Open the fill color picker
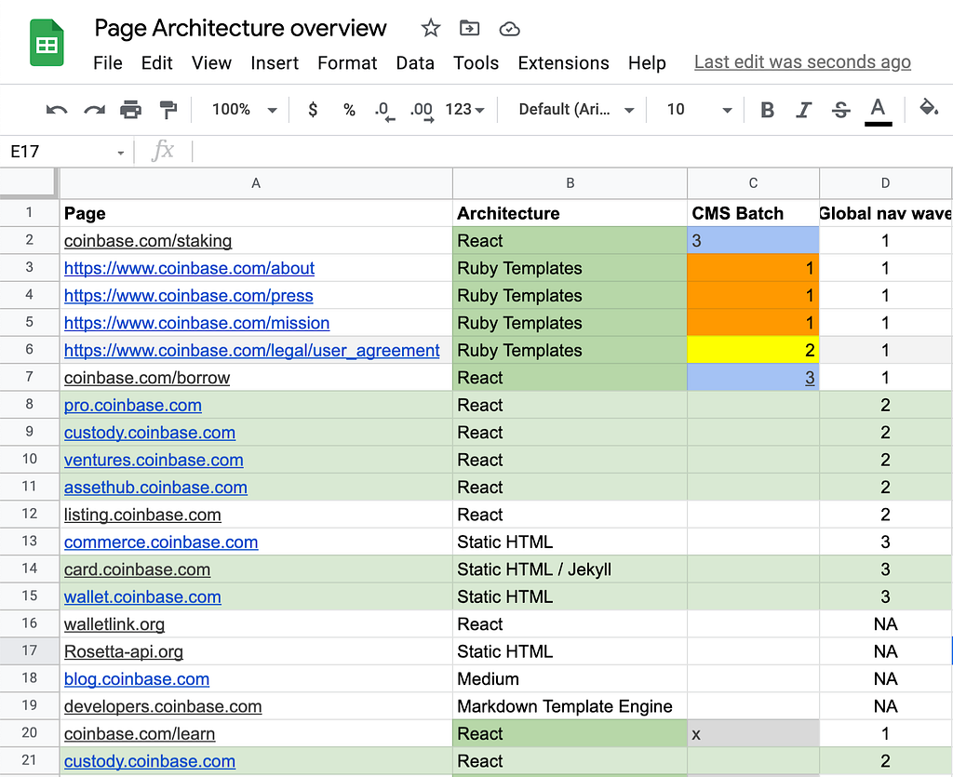 (x=928, y=109)
